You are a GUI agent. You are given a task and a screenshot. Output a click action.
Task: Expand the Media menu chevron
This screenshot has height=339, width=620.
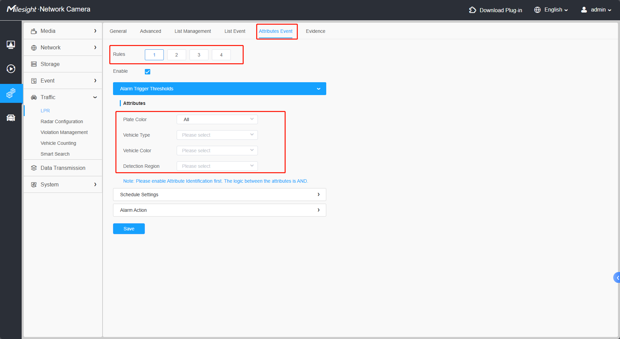95,31
